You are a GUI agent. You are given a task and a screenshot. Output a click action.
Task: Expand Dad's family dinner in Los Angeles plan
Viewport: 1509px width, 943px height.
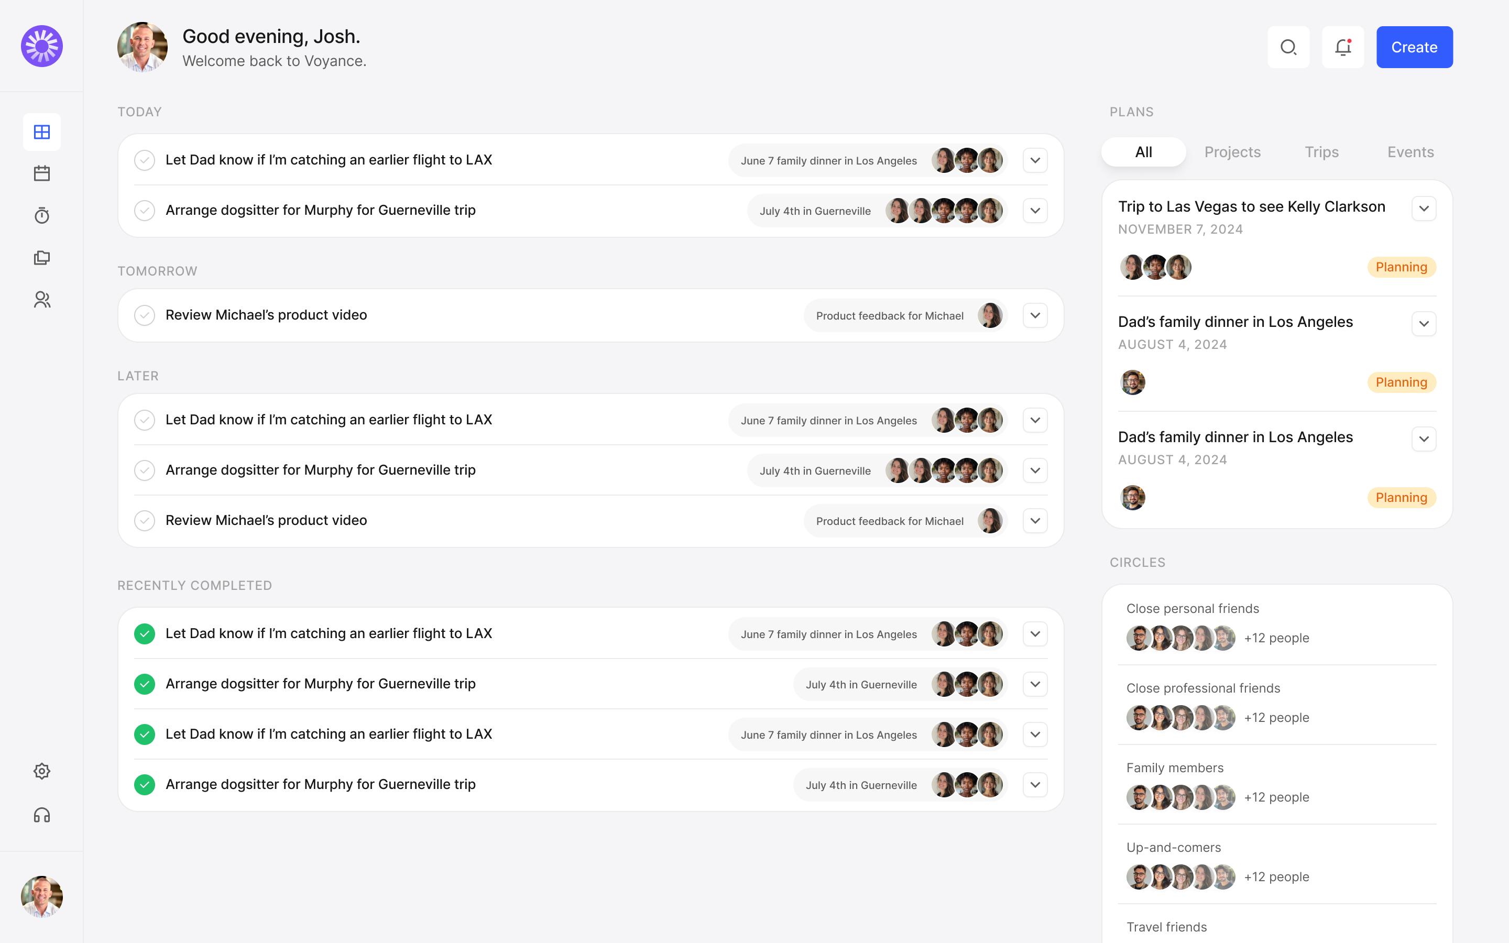[x=1424, y=323]
